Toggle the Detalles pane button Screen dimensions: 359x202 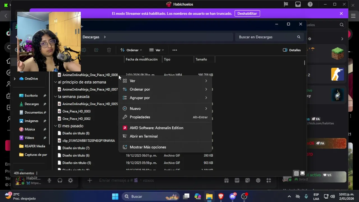click(x=292, y=50)
